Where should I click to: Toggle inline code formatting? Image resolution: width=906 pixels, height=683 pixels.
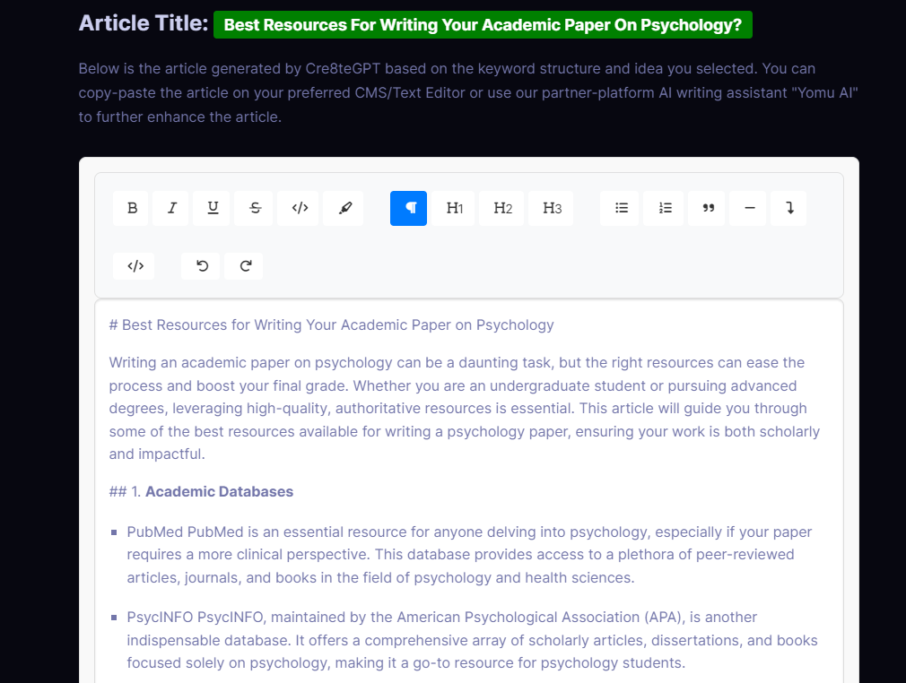(x=298, y=207)
